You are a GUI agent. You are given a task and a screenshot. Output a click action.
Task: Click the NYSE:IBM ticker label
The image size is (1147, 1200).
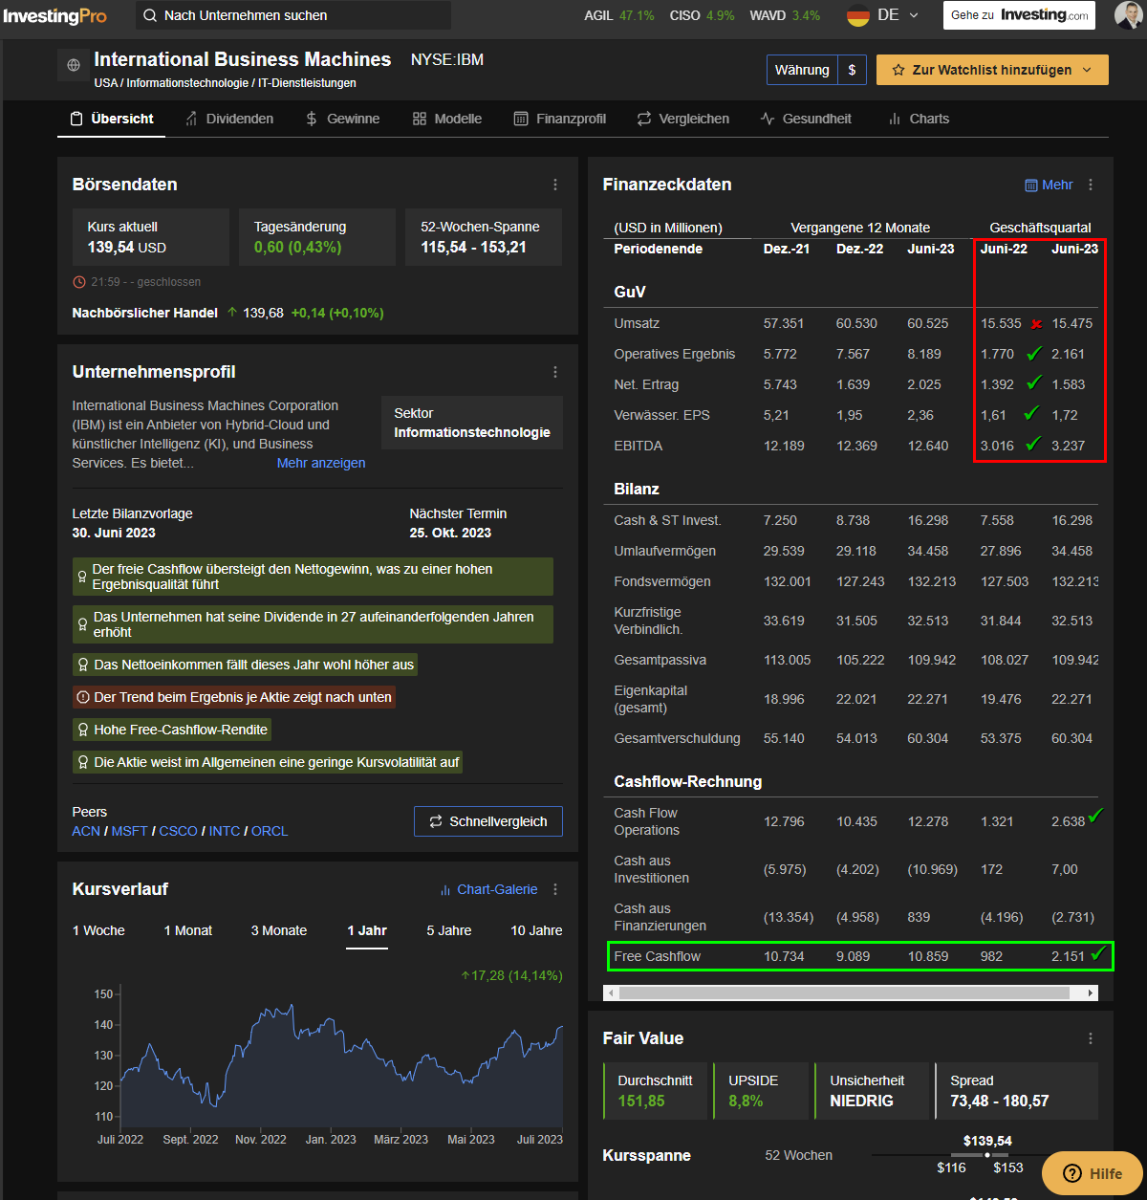[447, 60]
